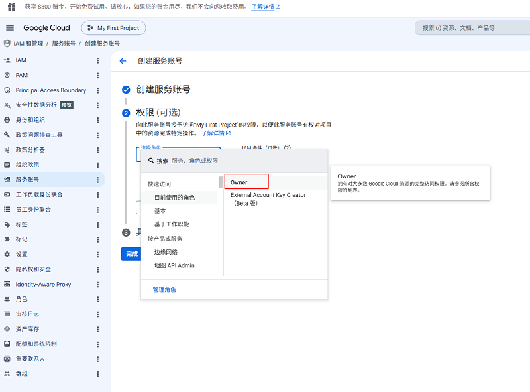The image size is (530, 392).
Task: Open the free trial 了解详情 link
Action: point(266,7)
